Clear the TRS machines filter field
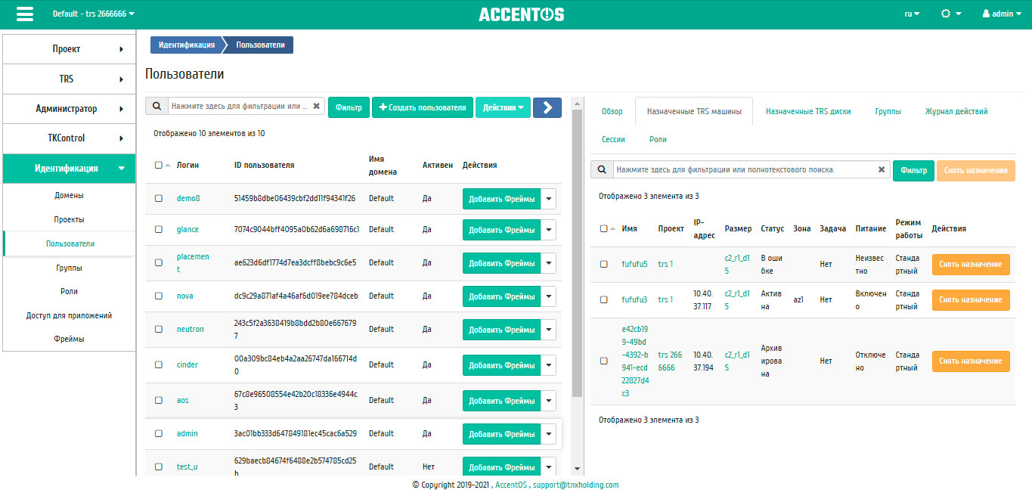The width and height of the screenshot is (1032, 493). [x=882, y=170]
